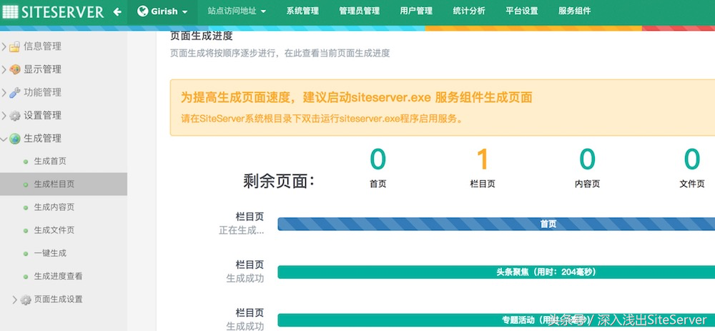Screen dimensions: 715x331
Task: Click the globe icon beside Girish
Action: 143,11
